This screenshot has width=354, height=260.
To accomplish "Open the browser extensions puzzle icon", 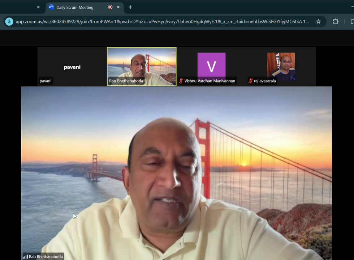I will pyautogui.click(x=336, y=21).
